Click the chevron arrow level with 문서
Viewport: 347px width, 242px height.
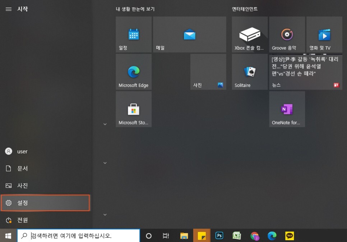click(105, 163)
